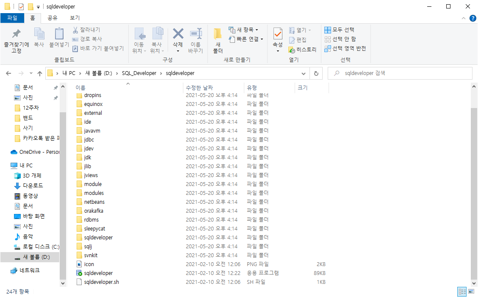
Task: Create a new folder with 새 폴더
Action: pyautogui.click(x=218, y=40)
